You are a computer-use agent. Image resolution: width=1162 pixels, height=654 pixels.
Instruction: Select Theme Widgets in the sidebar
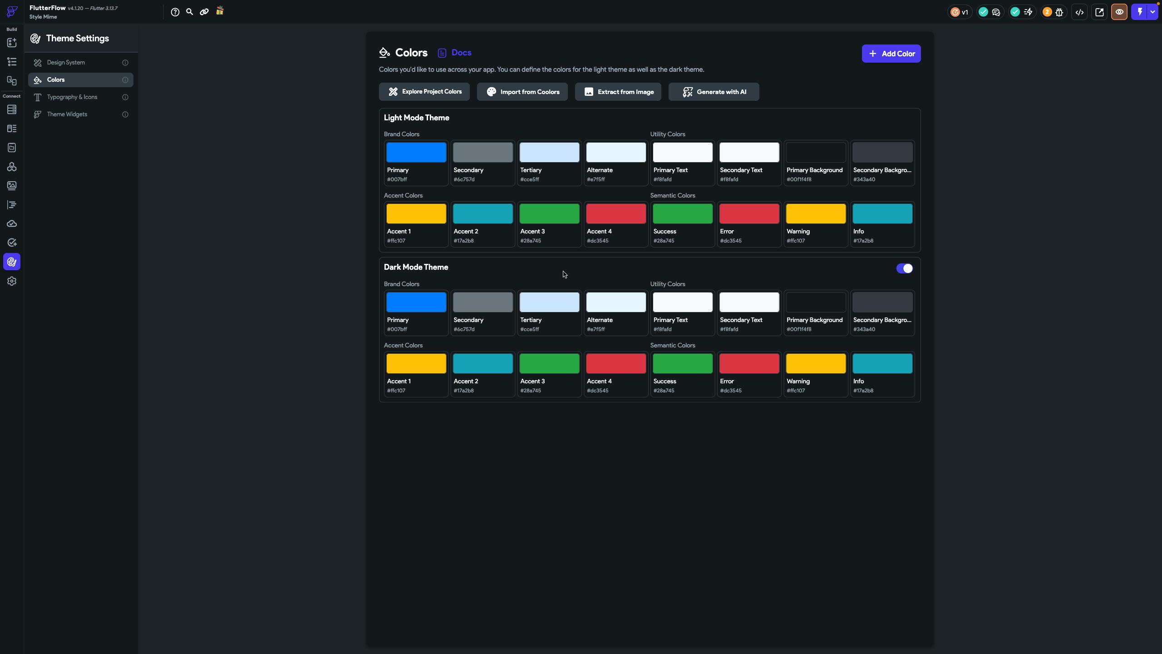click(x=67, y=114)
